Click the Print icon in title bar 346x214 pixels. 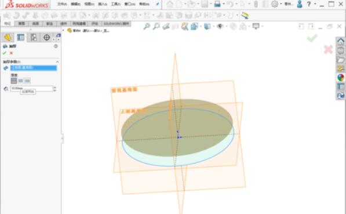[x=217, y=3]
